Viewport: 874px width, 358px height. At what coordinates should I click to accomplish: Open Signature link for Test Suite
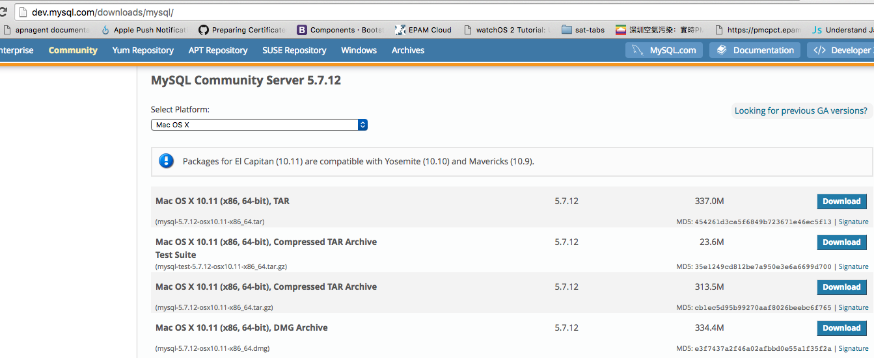[853, 266]
